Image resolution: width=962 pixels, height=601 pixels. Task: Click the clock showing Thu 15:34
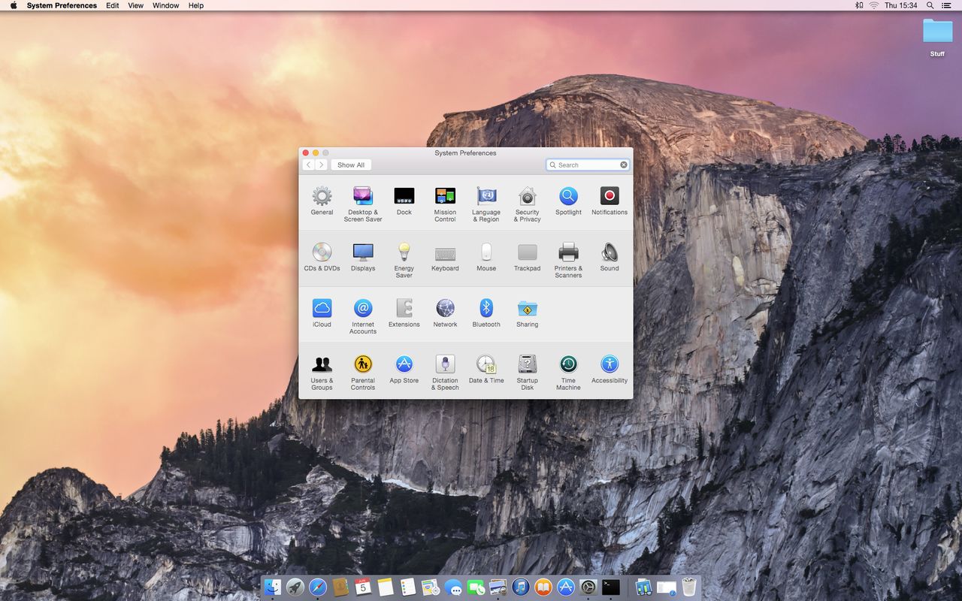pos(900,5)
